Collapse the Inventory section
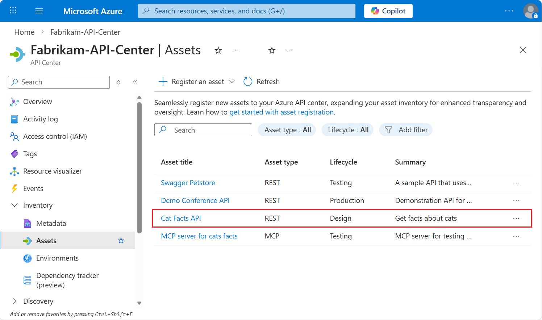 [14, 205]
